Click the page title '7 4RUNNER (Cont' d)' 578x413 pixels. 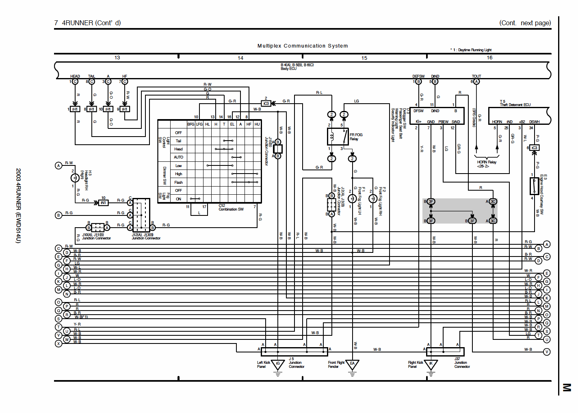pyautogui.click(x=87, y=23)
